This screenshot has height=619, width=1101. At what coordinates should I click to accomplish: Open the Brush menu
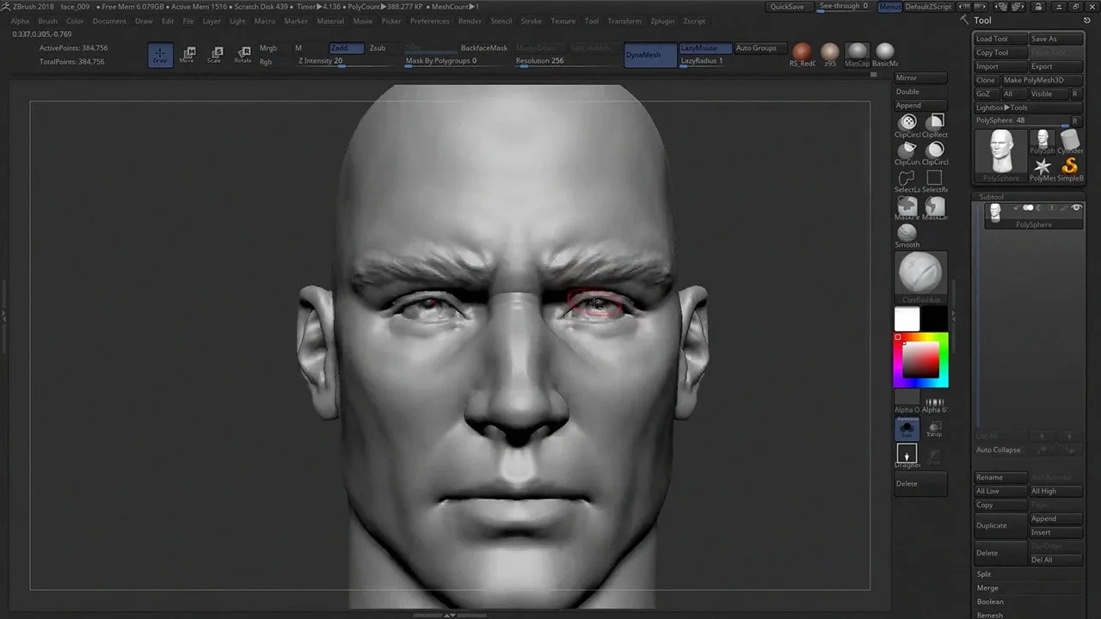[48, 21]
